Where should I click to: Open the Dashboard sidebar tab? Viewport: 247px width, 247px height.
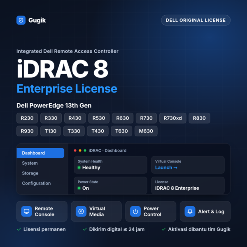coord(40,153)
